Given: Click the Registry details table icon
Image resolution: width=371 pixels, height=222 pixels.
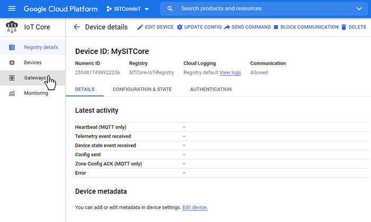Looking at the screenshot, I should [12, 48].
